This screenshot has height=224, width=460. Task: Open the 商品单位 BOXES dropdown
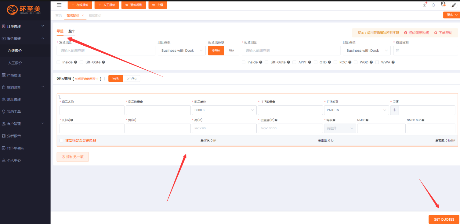(224, 110)
